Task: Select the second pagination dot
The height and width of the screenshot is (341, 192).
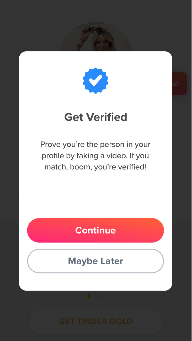Action: (96, 296)
